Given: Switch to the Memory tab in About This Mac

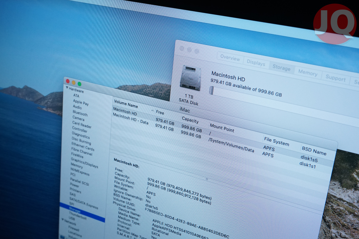Looking at the screenshot, I should point(307,73).
